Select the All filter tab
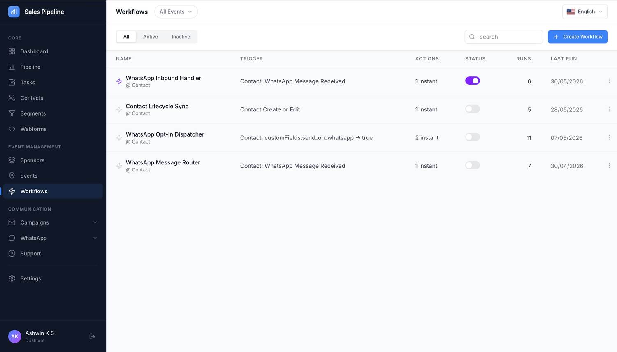 tap(126, 37)
